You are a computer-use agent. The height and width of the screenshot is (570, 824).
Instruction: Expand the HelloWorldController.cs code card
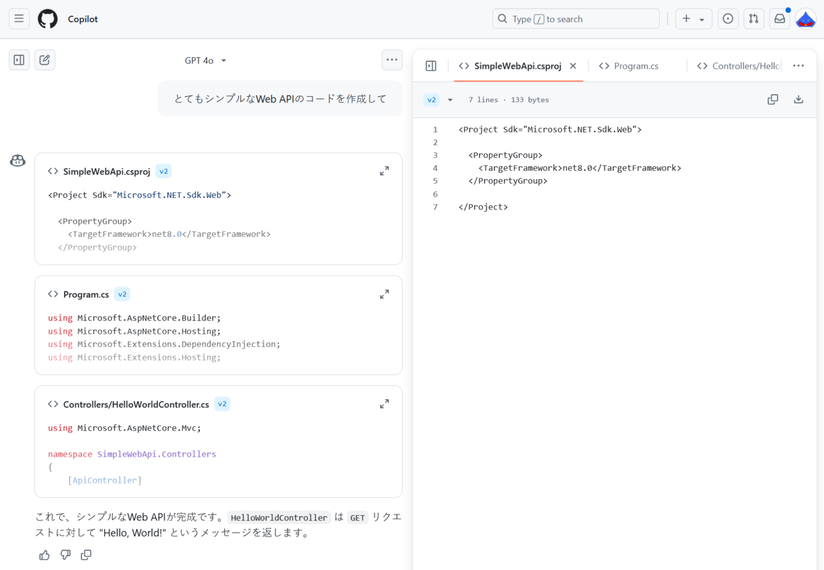tap(385, 404)
